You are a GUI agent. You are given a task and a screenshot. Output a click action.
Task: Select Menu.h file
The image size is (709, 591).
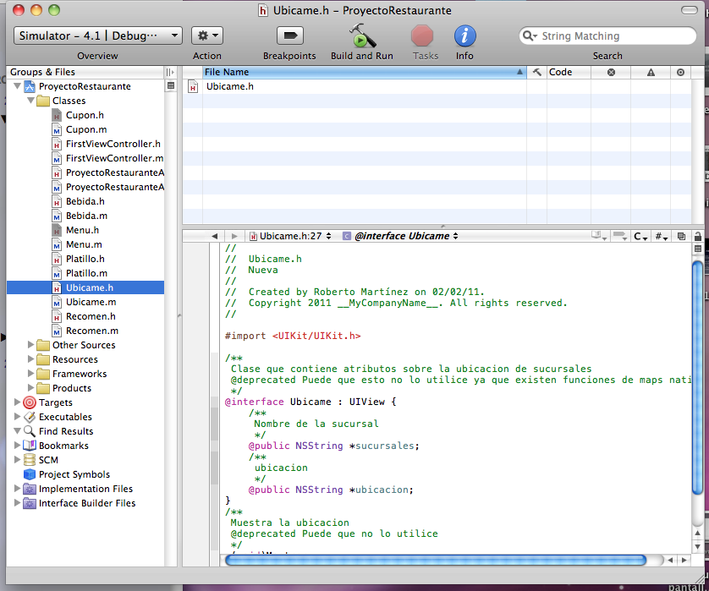pyautogui.click(x=82, y=231)
